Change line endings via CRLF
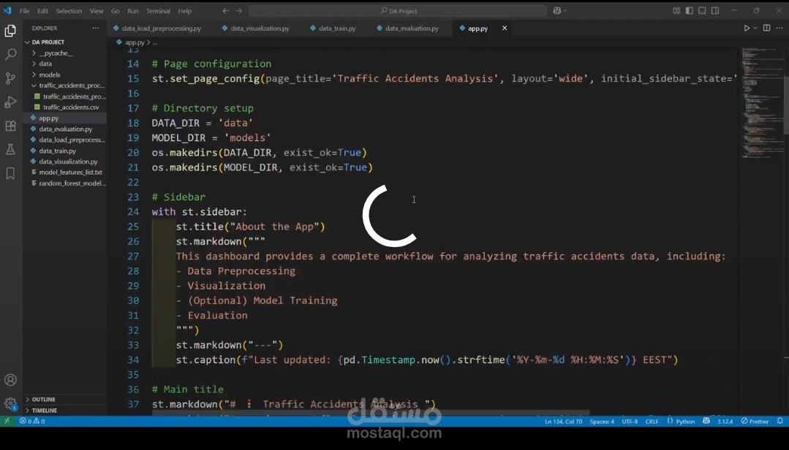This screenshot has width=789, height=450. [x=652, y=422]
